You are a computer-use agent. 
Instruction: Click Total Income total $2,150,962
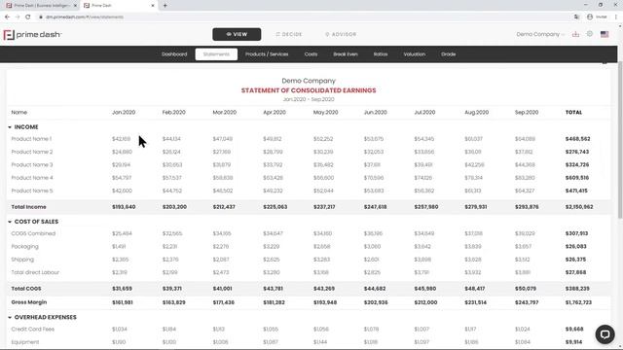579,207
